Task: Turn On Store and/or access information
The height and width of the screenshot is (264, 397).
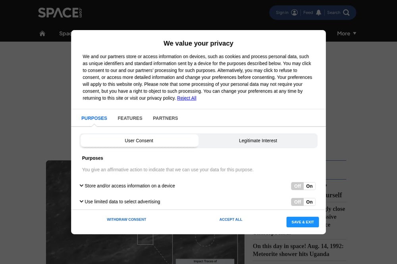Action: 309,186
